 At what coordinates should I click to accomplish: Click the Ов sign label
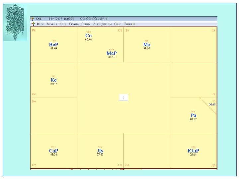click(x=120, y=30)
